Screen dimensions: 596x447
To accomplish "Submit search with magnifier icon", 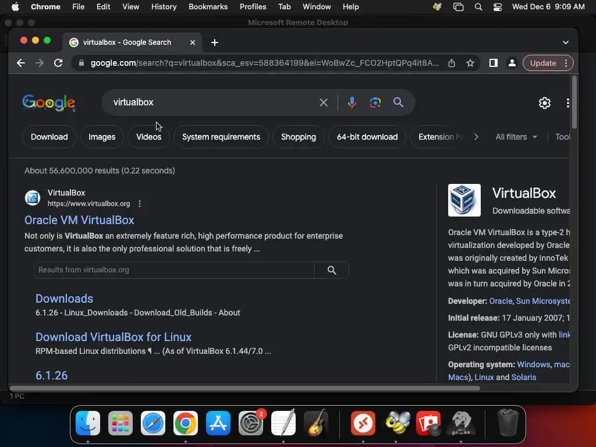I will [x=398, y=102].
